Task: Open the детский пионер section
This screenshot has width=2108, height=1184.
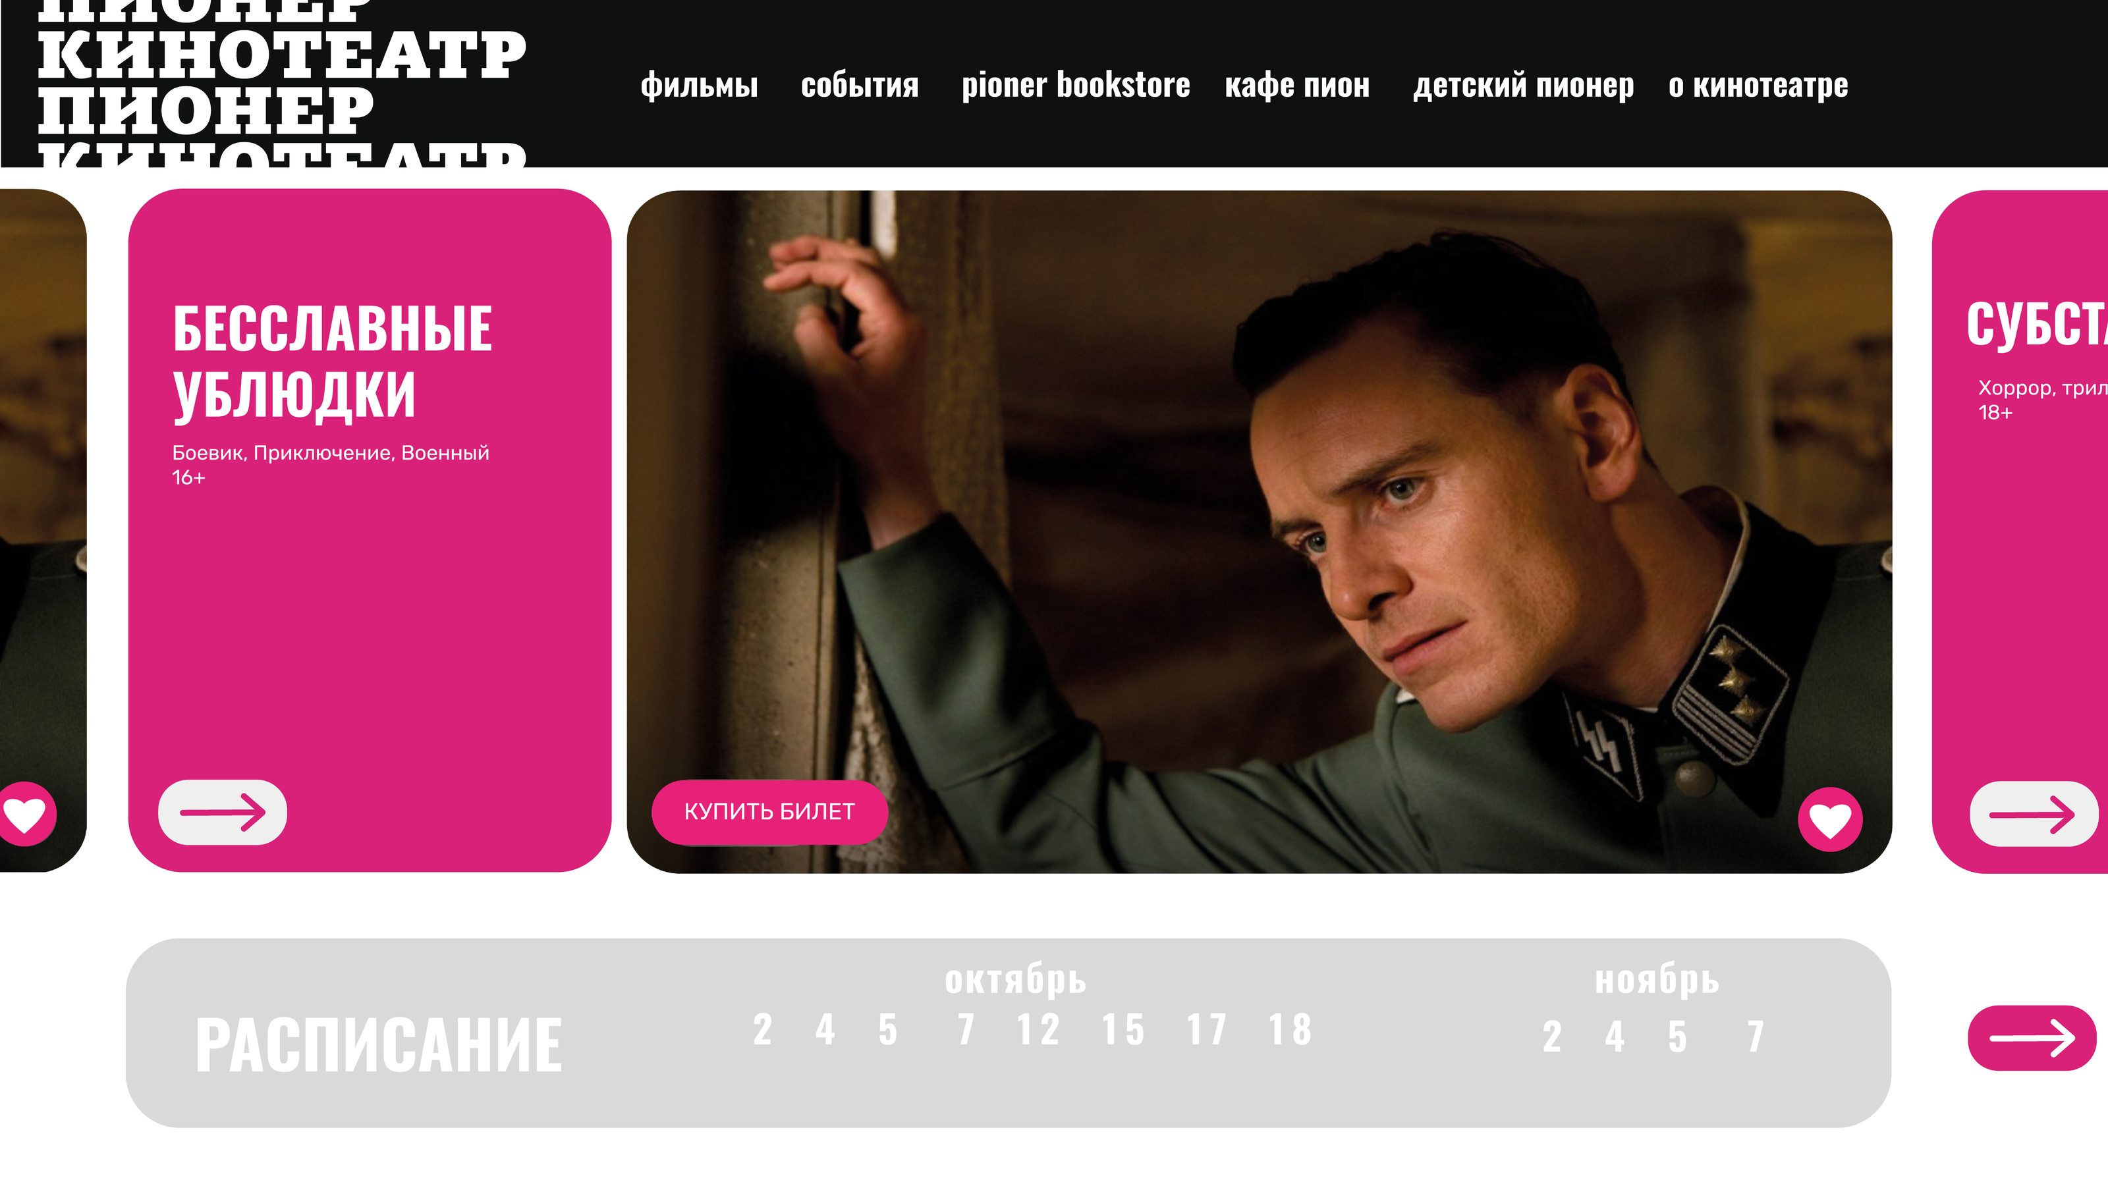Action: (x=1523, y=85)
